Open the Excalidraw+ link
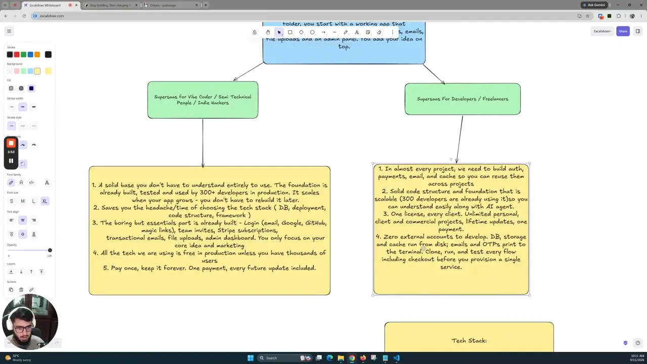This screenshot has width=647, height=364. pyautogui.click(x=602, y=31)
